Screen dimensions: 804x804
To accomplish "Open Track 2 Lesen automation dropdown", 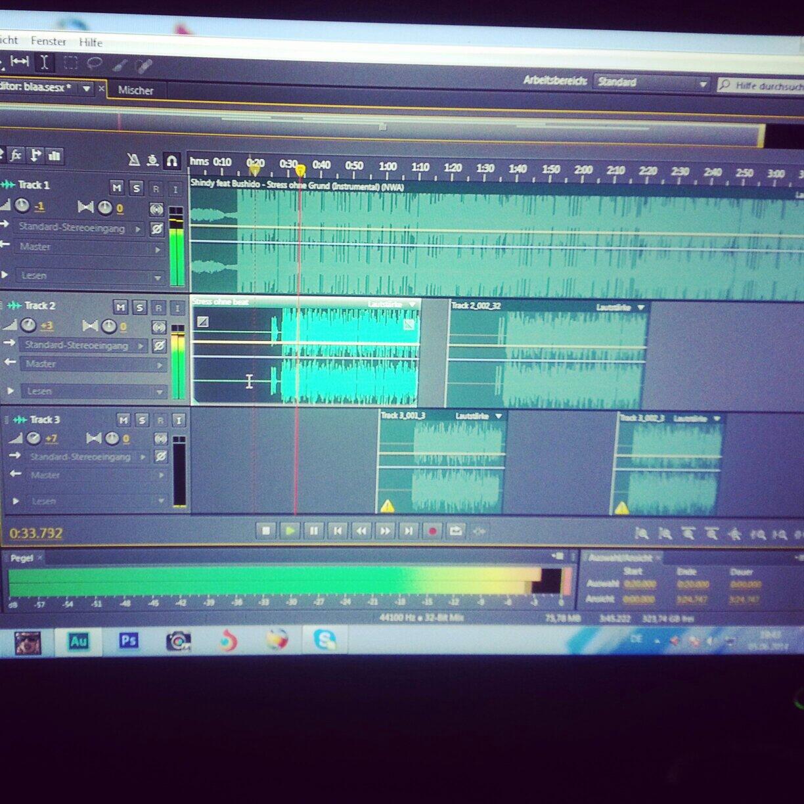I will (x=93, y=391).
